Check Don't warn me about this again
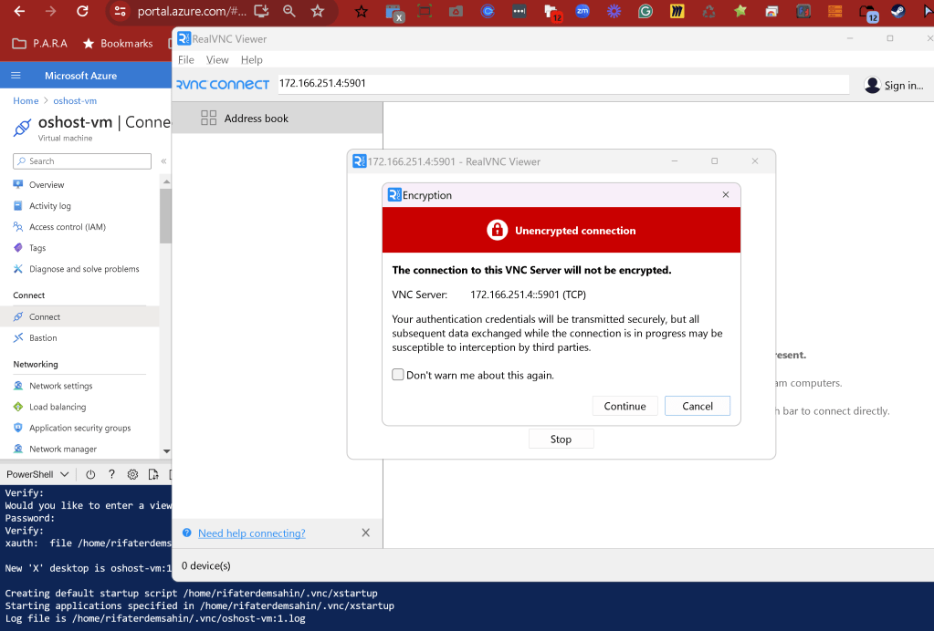Viewport: 934px width, 631px height. pyautogui.click(x=398, y=375)
